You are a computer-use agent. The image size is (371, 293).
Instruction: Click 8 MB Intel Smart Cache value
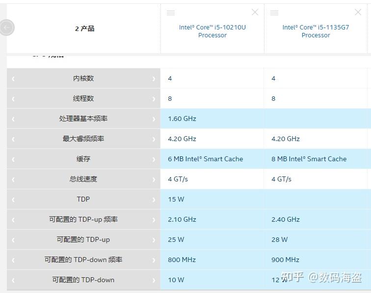(309, 159)
